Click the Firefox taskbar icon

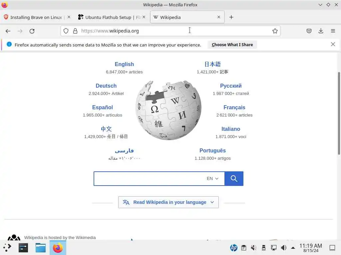[x=58, y=248]
